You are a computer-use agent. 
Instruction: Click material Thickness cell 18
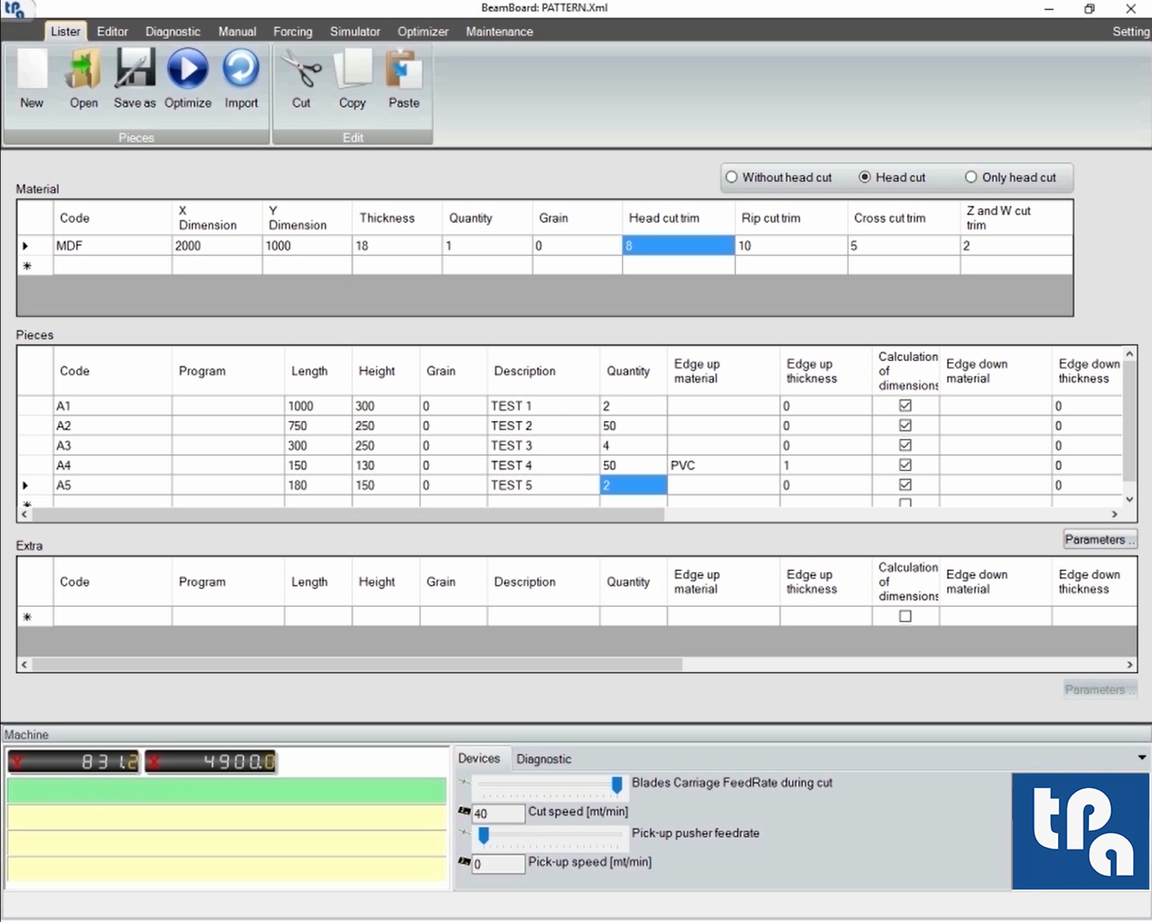click(397, 246)
